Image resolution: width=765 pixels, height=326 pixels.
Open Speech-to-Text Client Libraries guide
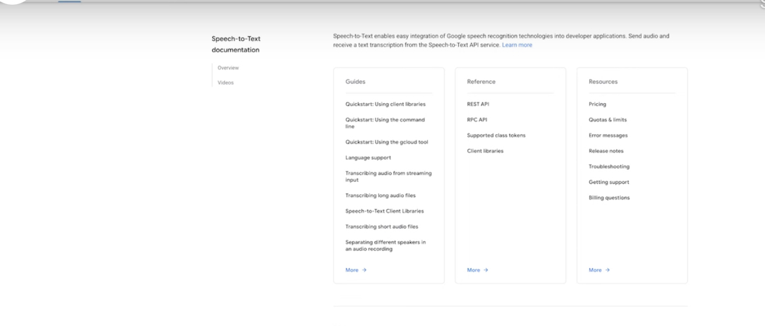[x=385, y=211]
